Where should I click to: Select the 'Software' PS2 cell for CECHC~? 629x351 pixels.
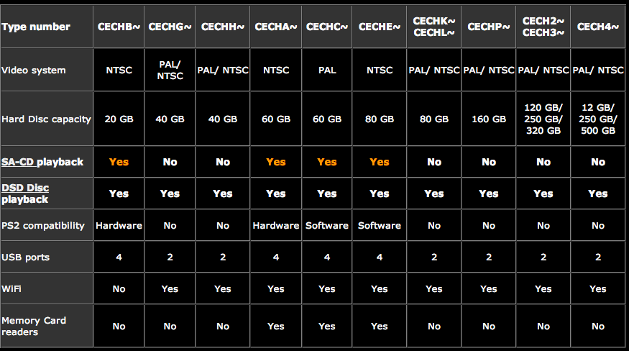pyautogui.click(x=327, y=225)
